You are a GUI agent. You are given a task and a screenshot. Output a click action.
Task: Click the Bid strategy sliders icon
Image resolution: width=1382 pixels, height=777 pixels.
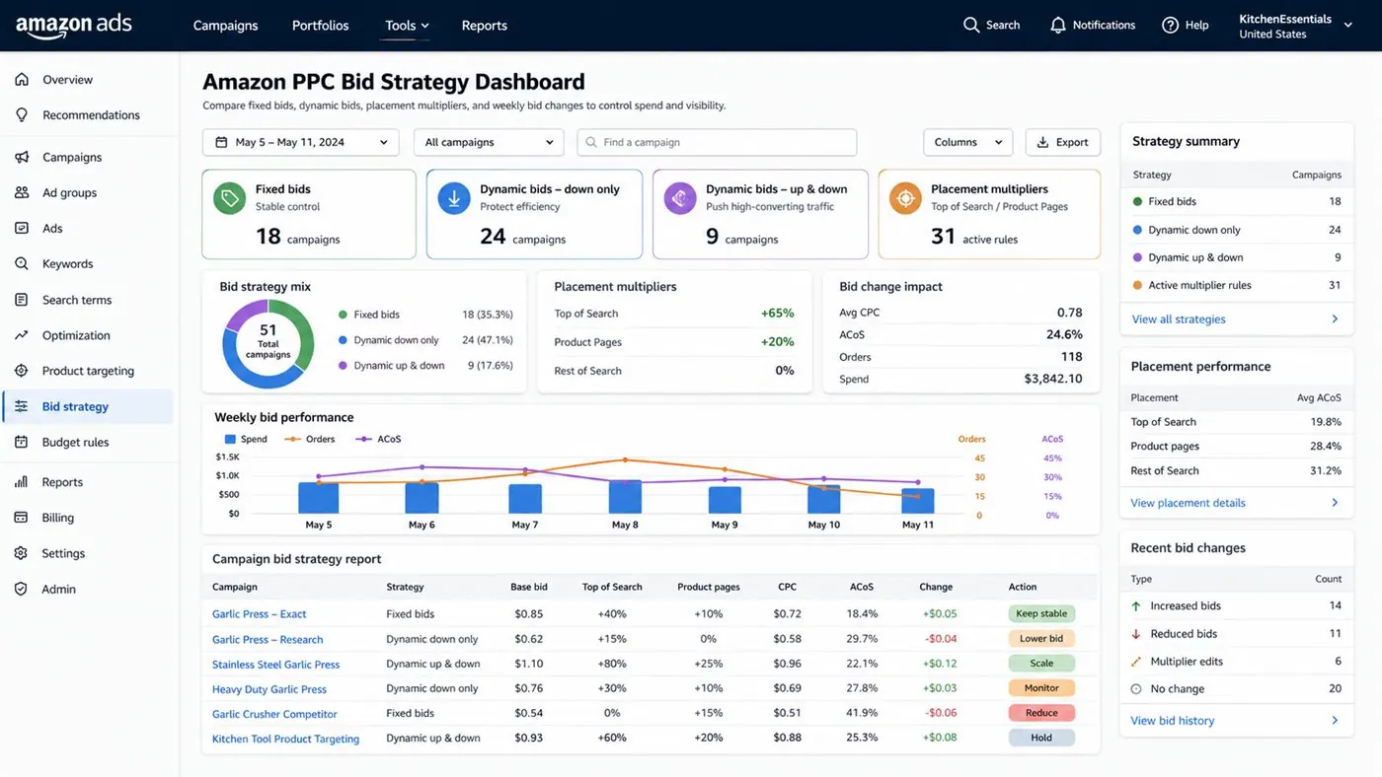click(22, 406)
